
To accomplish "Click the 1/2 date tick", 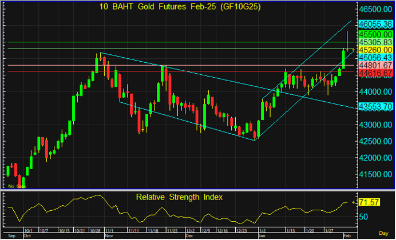I will click(263, 231).
